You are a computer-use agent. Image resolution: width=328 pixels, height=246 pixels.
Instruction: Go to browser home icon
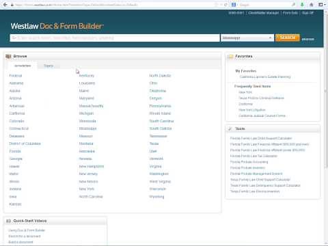point(312,5)
